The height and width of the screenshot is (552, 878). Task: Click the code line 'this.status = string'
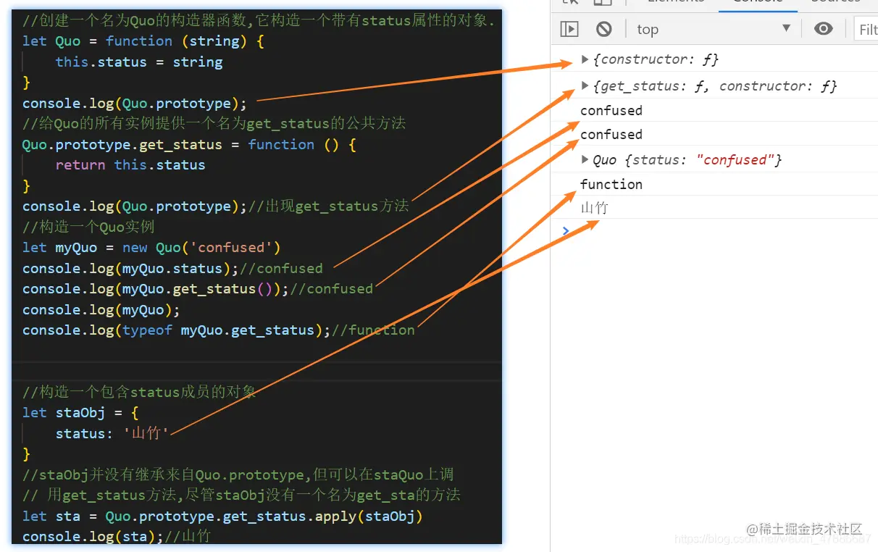tap(139, 62)
